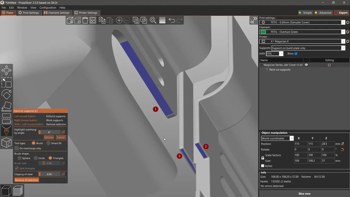
Task: Select the Smart fill tool type radio
Action: [49, 143]
